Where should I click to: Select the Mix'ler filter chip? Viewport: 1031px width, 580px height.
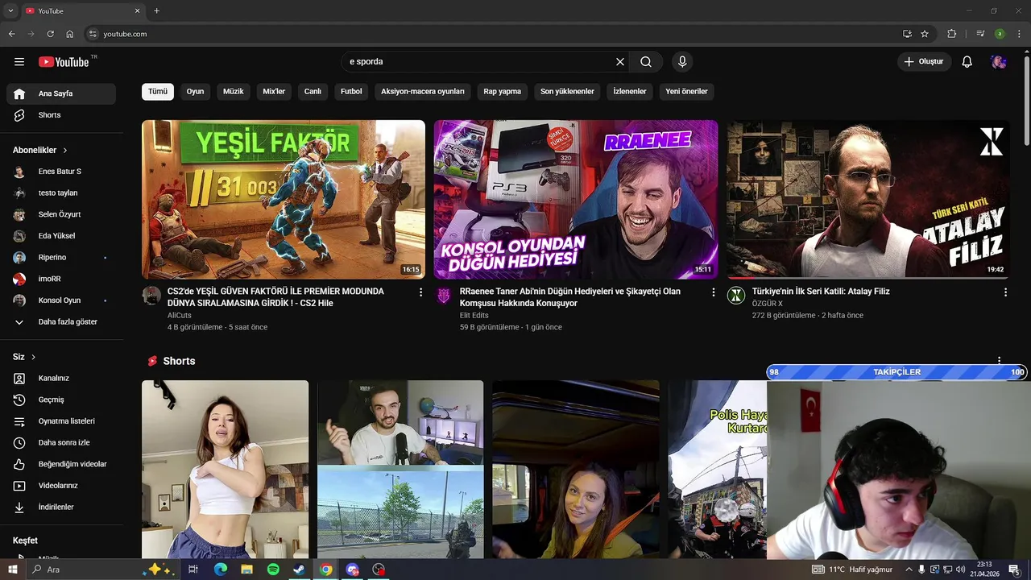click(x=274, y=92)
